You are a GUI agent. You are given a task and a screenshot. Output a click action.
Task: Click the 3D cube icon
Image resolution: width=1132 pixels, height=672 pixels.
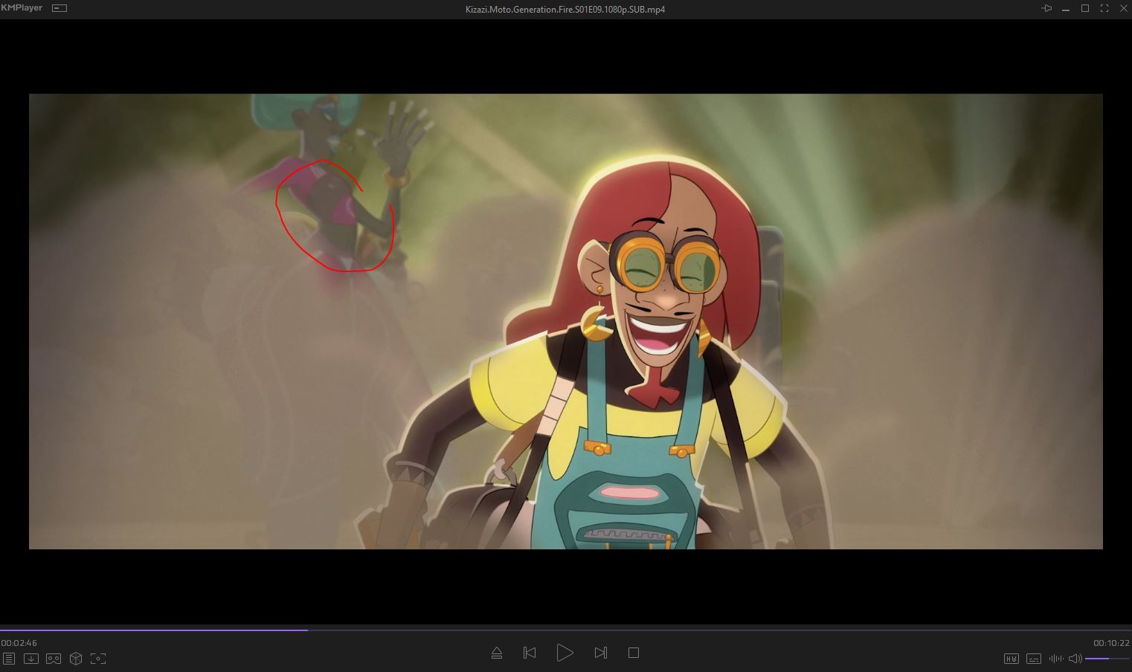point(76,659)
